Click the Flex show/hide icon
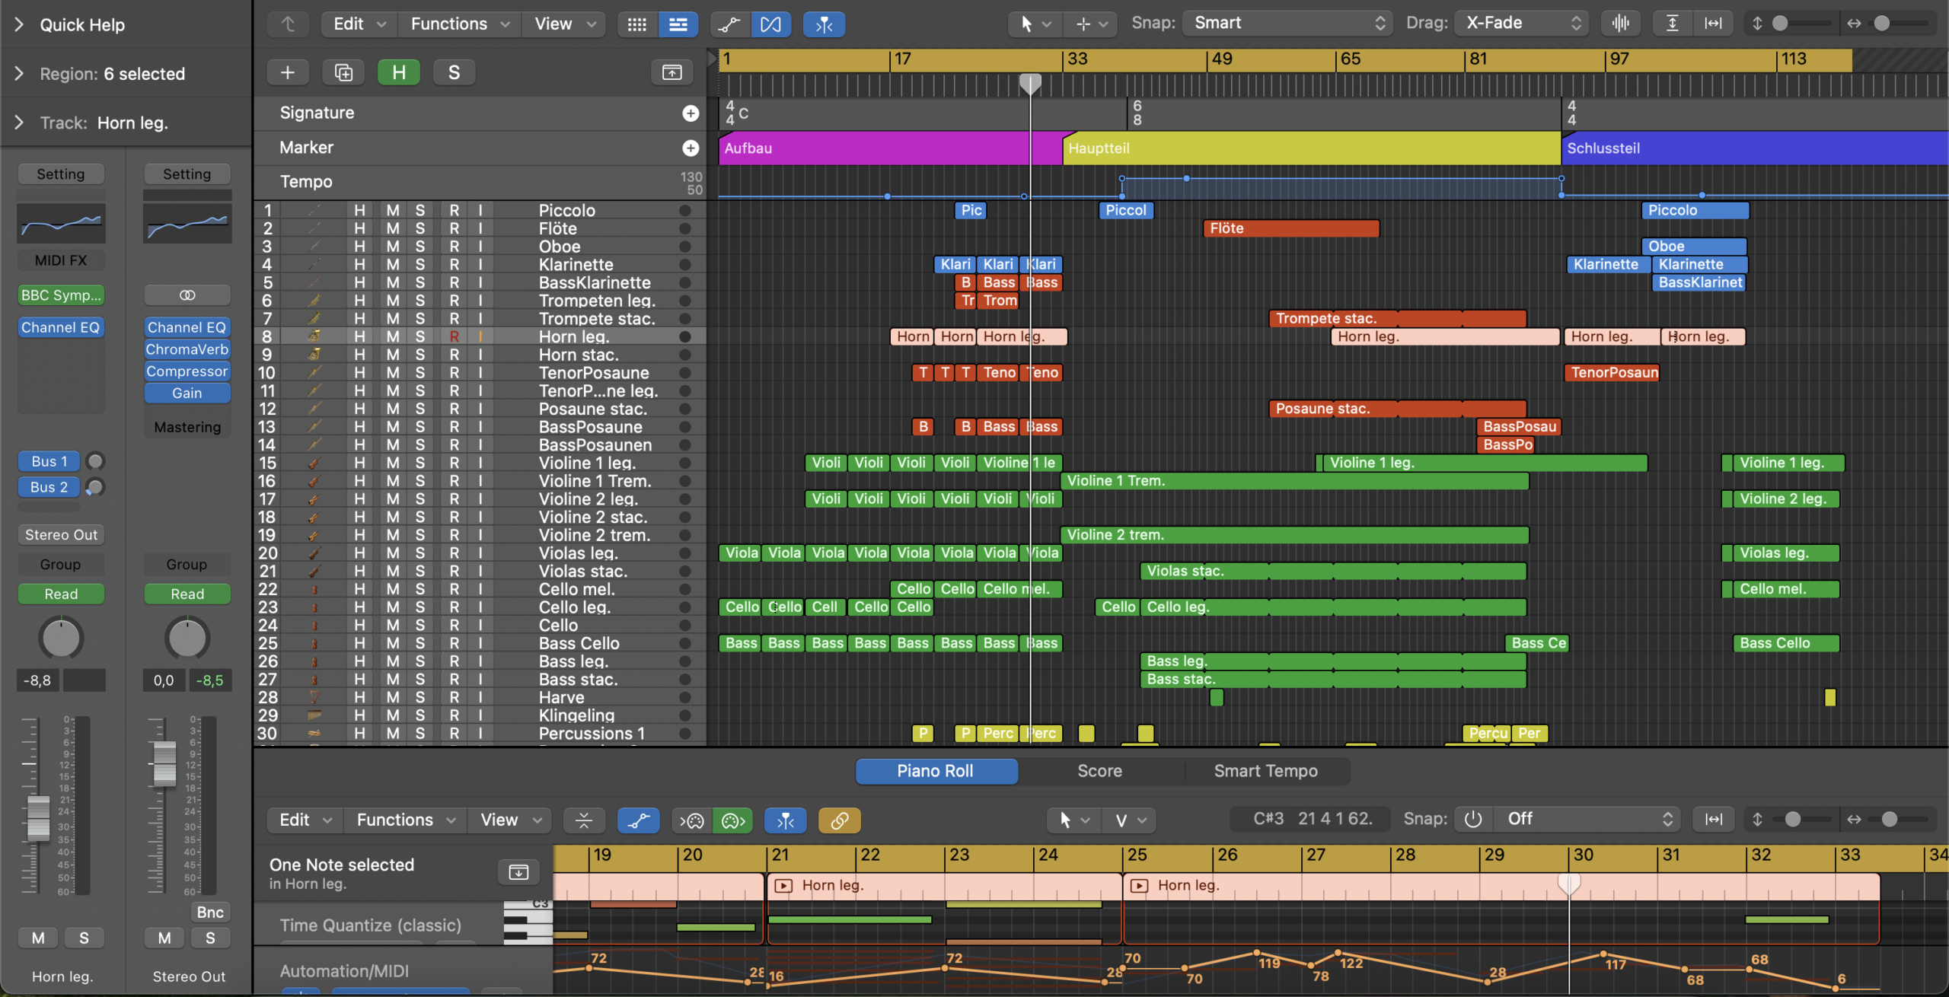 (770, 24)
